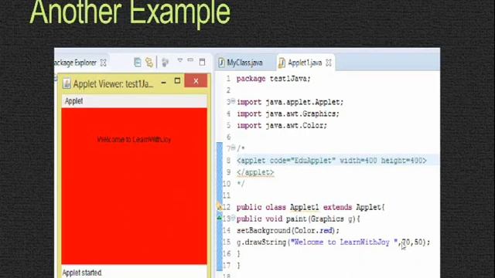Switch to the Package Explorer tab
Image resolution: width=495 pixels, height=278 pixels.
coord(76,63)
